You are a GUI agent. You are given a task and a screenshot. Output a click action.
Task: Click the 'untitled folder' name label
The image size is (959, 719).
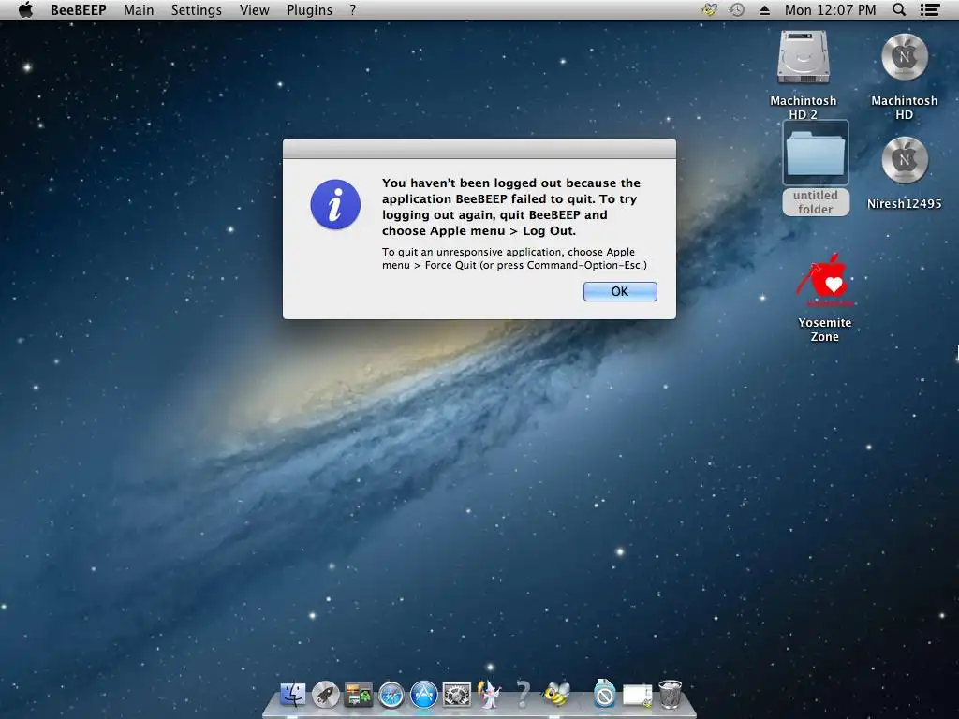click(816, 202)
